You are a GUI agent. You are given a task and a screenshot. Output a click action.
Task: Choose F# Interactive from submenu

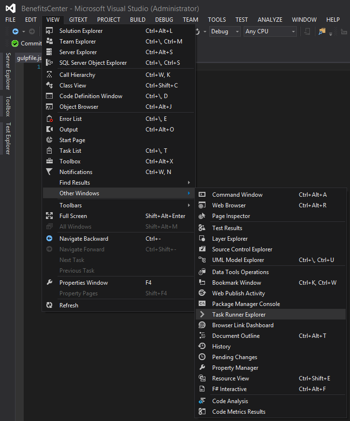(x=271, y=389)
